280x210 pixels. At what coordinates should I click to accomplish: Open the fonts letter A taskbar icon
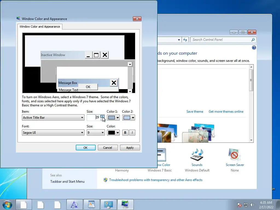click(74, 205)
